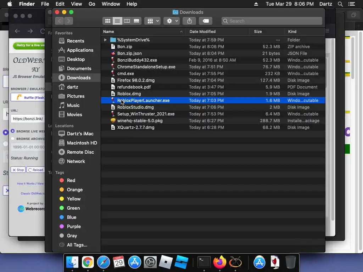Viewport: 363px width, 272px height.
Task: Select Browse Live Web radio in OldWeb window
Action: (x=13, y=131)
